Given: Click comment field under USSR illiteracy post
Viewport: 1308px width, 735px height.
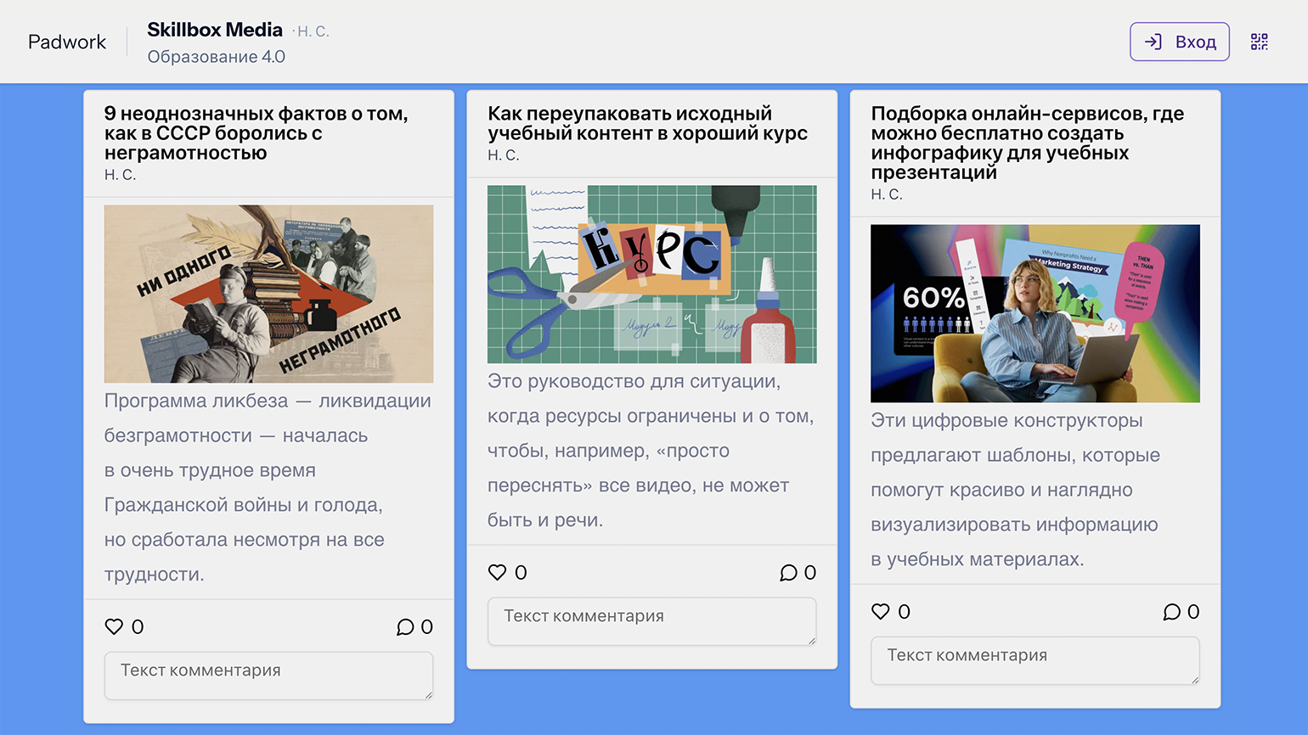Looking at the screenshot, I should pos(268,675).
